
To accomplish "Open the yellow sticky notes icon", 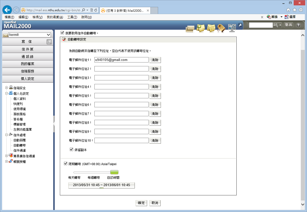I will click(211, 28).
